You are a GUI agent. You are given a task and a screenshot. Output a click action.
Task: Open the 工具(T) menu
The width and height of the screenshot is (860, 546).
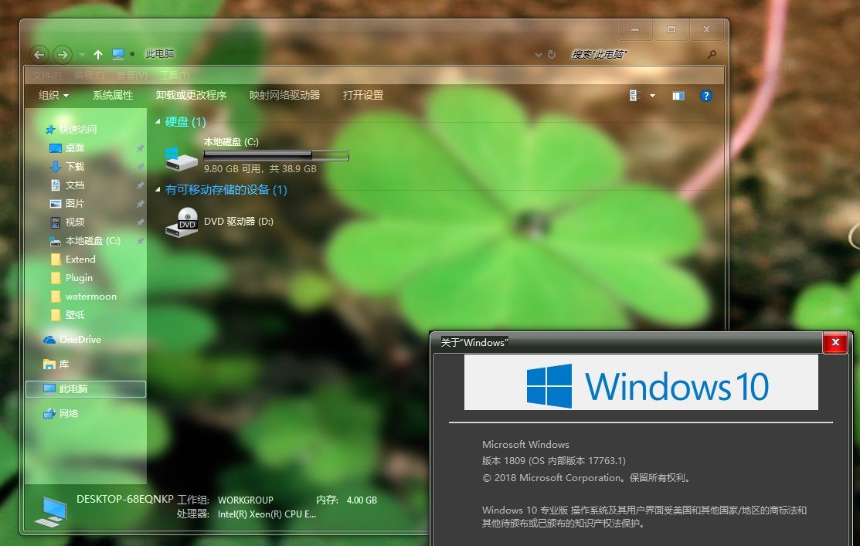coord(175,75)
